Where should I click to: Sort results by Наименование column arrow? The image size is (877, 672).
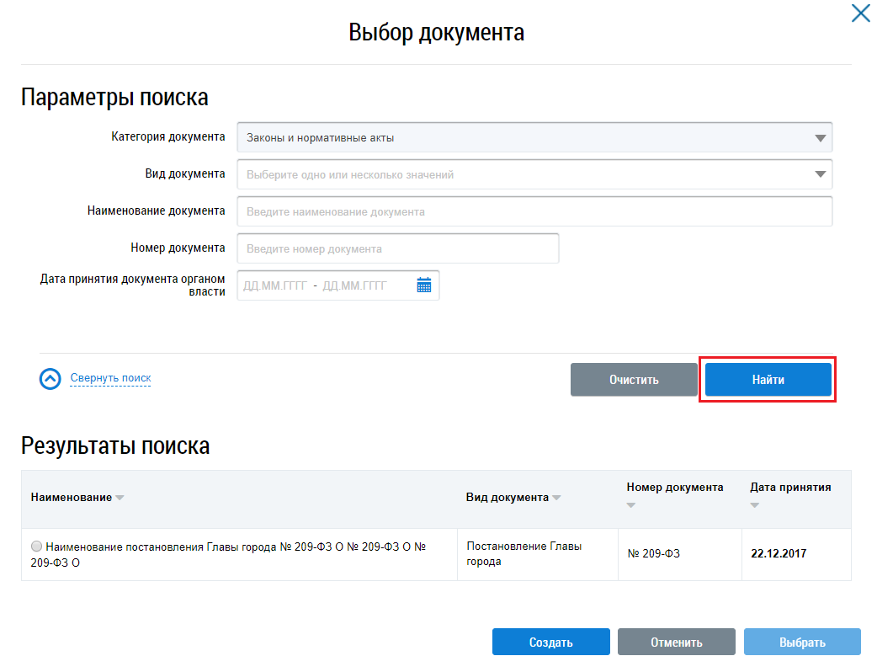coord(120,498)
